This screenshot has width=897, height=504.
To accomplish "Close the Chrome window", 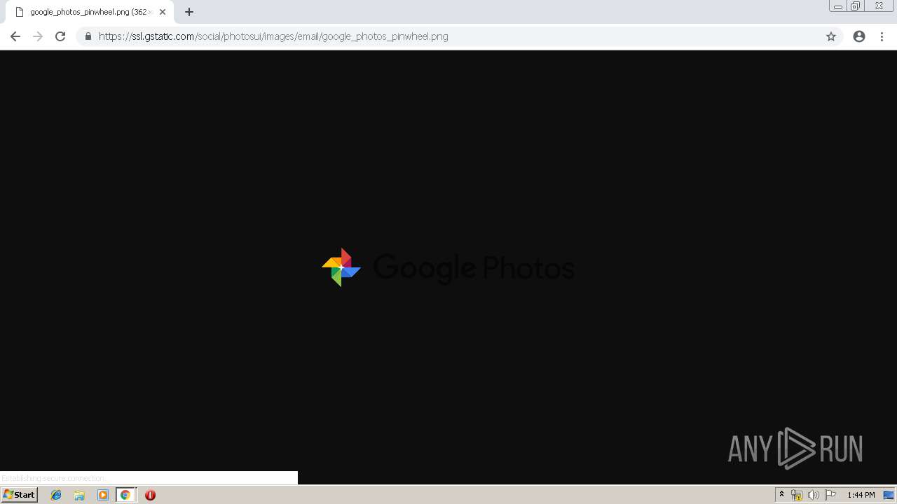I will (x=879, y=6).
